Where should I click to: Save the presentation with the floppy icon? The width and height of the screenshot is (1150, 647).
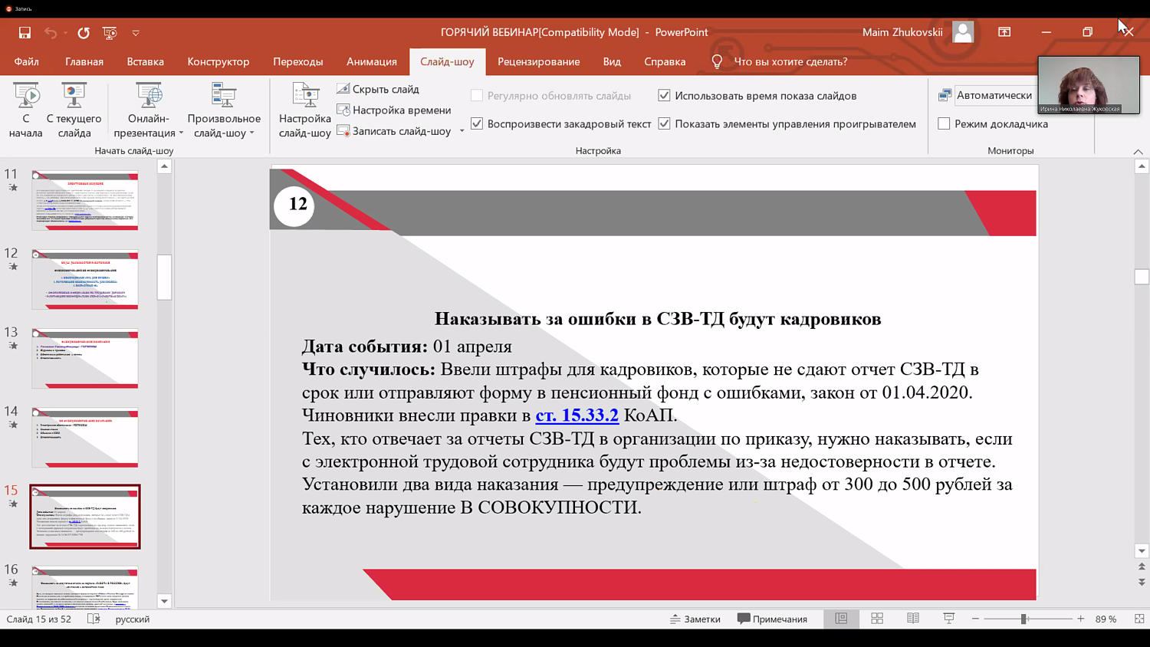[25, 32]
